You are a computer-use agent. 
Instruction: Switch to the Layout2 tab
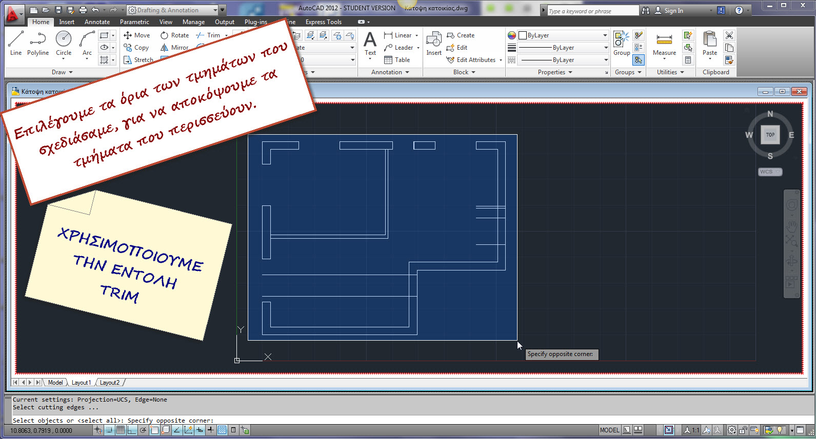[110, 383]
